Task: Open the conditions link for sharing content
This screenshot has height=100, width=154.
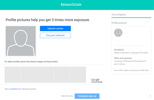Action: (14, 89)
